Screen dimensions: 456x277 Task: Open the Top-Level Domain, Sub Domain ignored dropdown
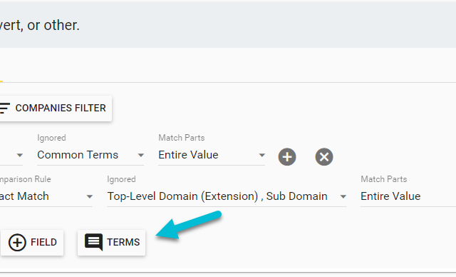(x=227, y=196)
